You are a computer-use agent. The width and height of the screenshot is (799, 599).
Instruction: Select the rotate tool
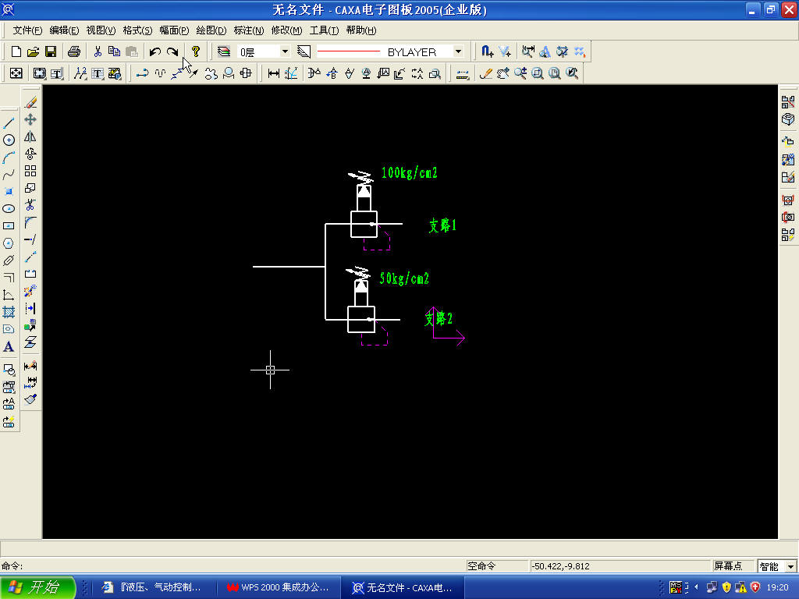pos(30,154)
